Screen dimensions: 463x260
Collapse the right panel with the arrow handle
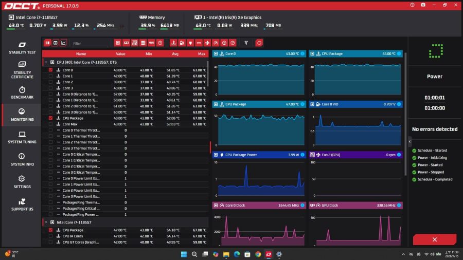click(409, 142)
